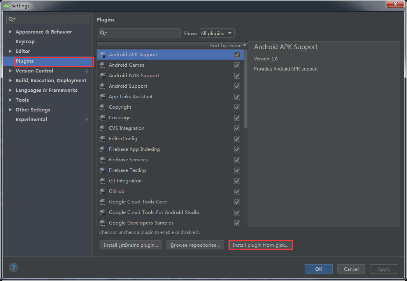Click the Firebase App Indexing plugin icon
Viewport: 407px width, 281px height.
[x=103, y=149]
